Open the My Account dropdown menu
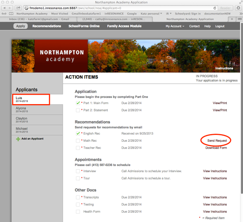The width and height of the screenshot is (243, 222). click(x=175, y=26)
